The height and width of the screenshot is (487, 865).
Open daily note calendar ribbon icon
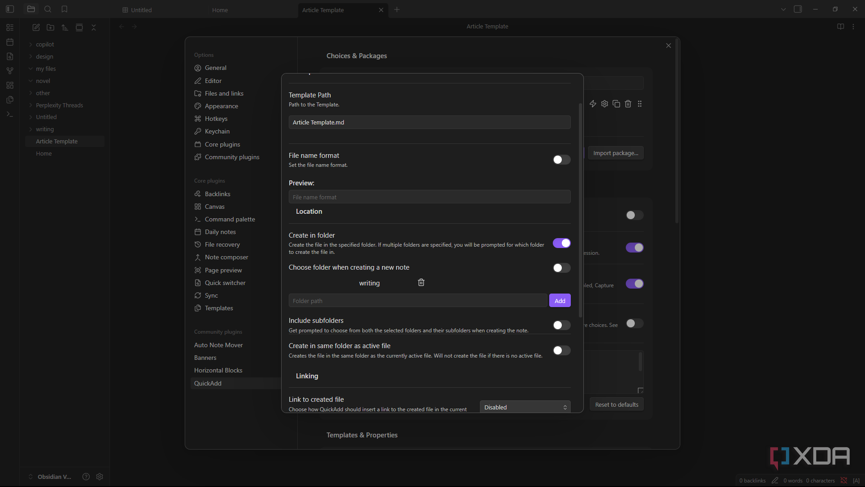pyautogui.click(x=10, y=42)
